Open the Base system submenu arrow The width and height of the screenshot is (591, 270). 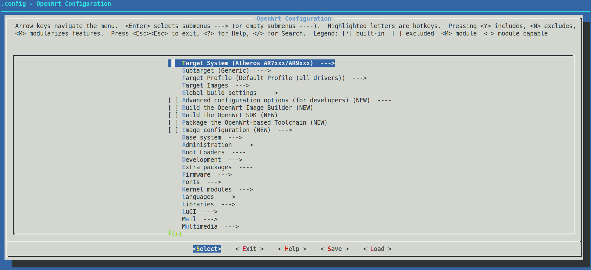(235, 138)
